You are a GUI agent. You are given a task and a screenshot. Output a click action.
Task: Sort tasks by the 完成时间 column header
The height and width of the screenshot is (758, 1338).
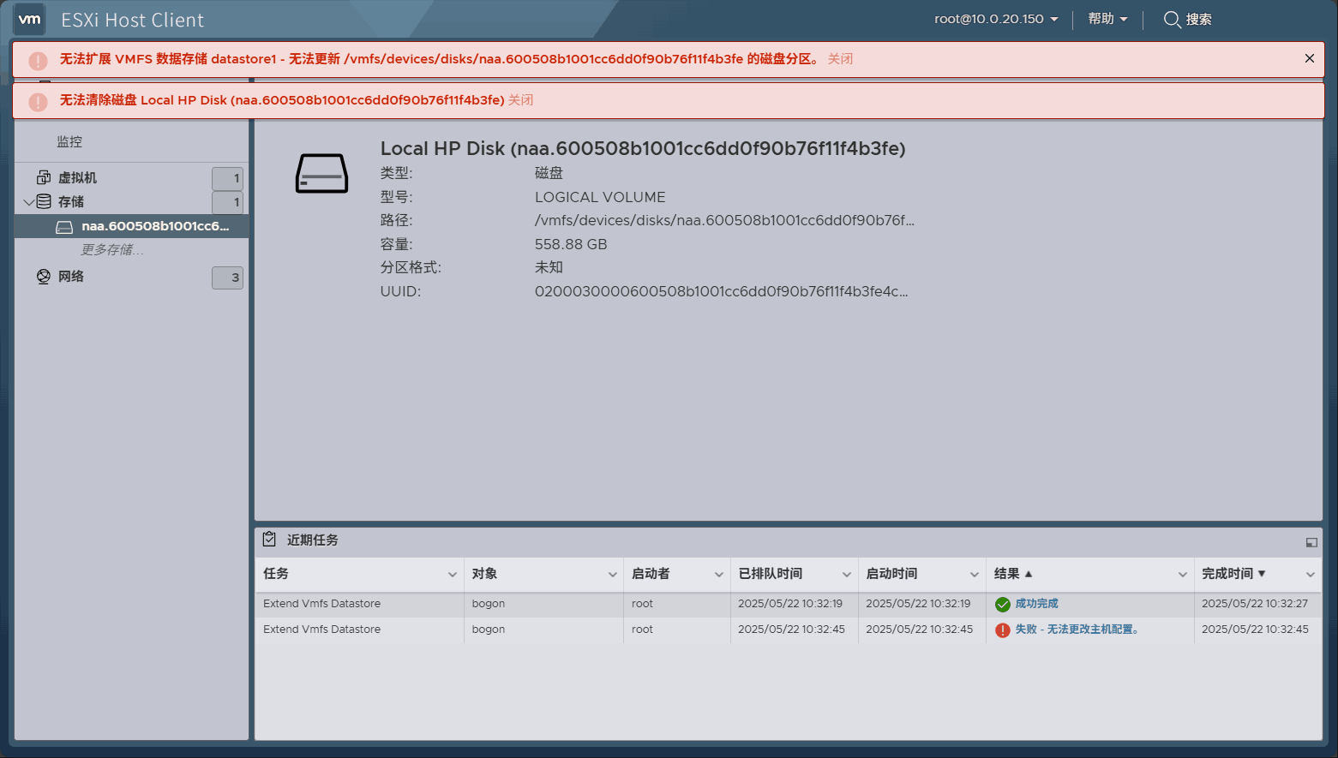[1227, 574]
